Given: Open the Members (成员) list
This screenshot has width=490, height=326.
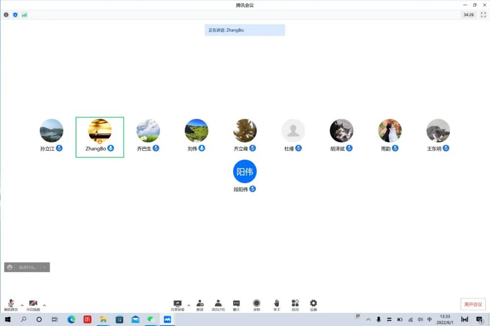Looking at the screenshot, I should coord(218,304).
